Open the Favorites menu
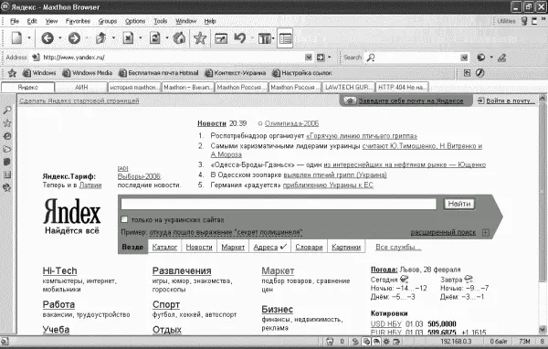548x349 pixels. click(x=78, y=21)
